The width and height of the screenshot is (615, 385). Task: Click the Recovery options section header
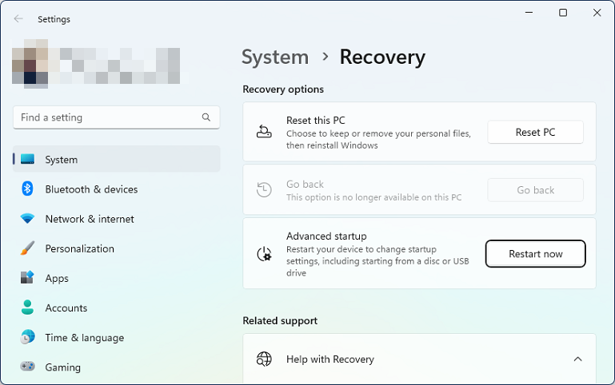(x=283, y=89)
